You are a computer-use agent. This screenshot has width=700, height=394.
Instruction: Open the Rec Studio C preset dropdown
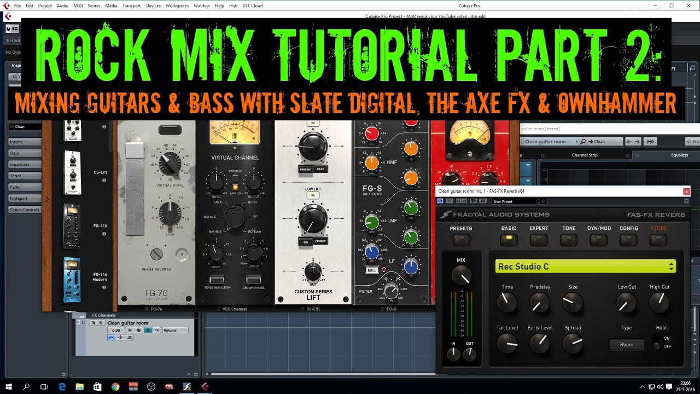(586, 266)
